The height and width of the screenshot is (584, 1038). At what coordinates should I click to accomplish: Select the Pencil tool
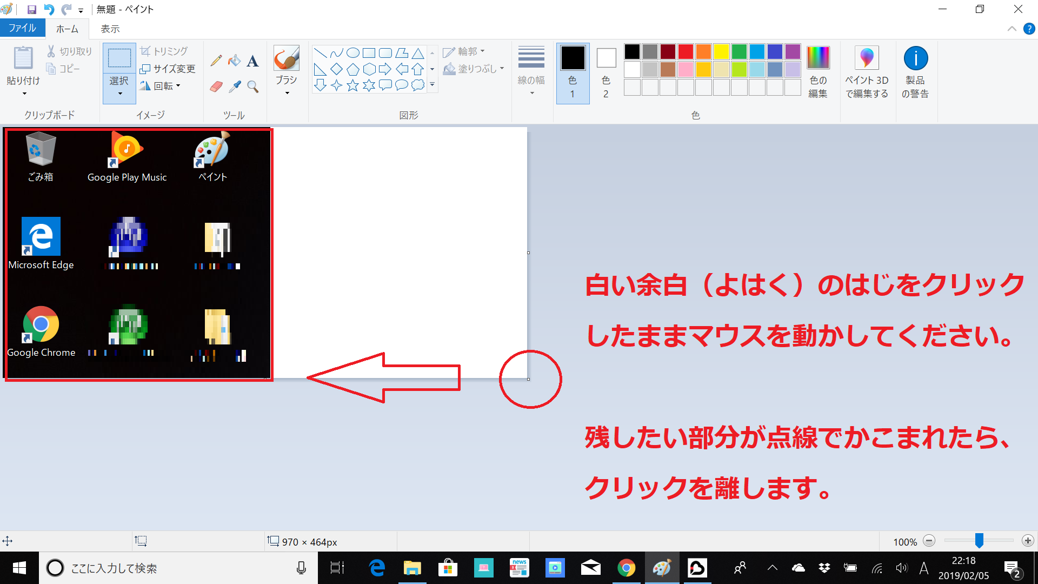click(x=216, y=61)
